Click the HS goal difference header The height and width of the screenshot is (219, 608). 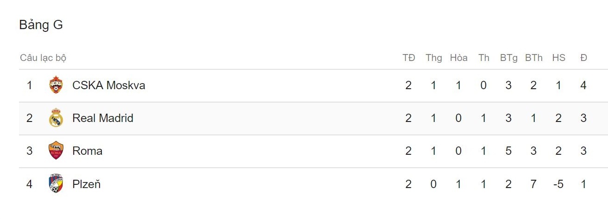tap(558, 58)
